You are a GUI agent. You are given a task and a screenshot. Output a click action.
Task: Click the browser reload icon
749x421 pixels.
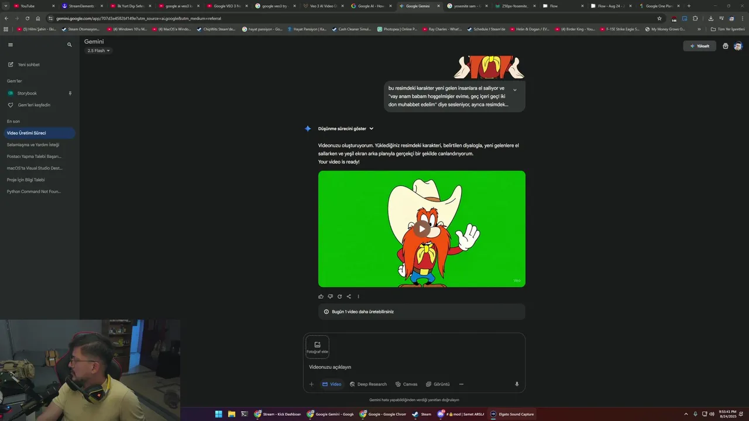27,18
